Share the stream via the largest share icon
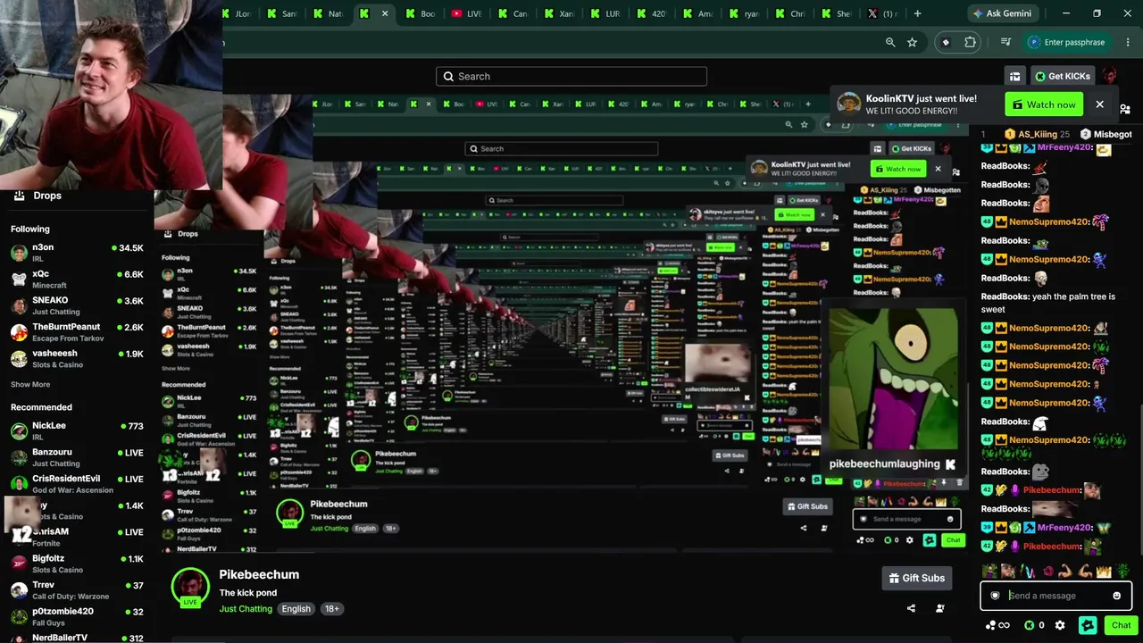This screenshot has height=643, width=1143. tap(911, 608)
